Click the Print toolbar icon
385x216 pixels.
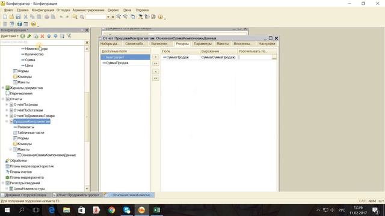pyautogui.click(x=47, y=17)
